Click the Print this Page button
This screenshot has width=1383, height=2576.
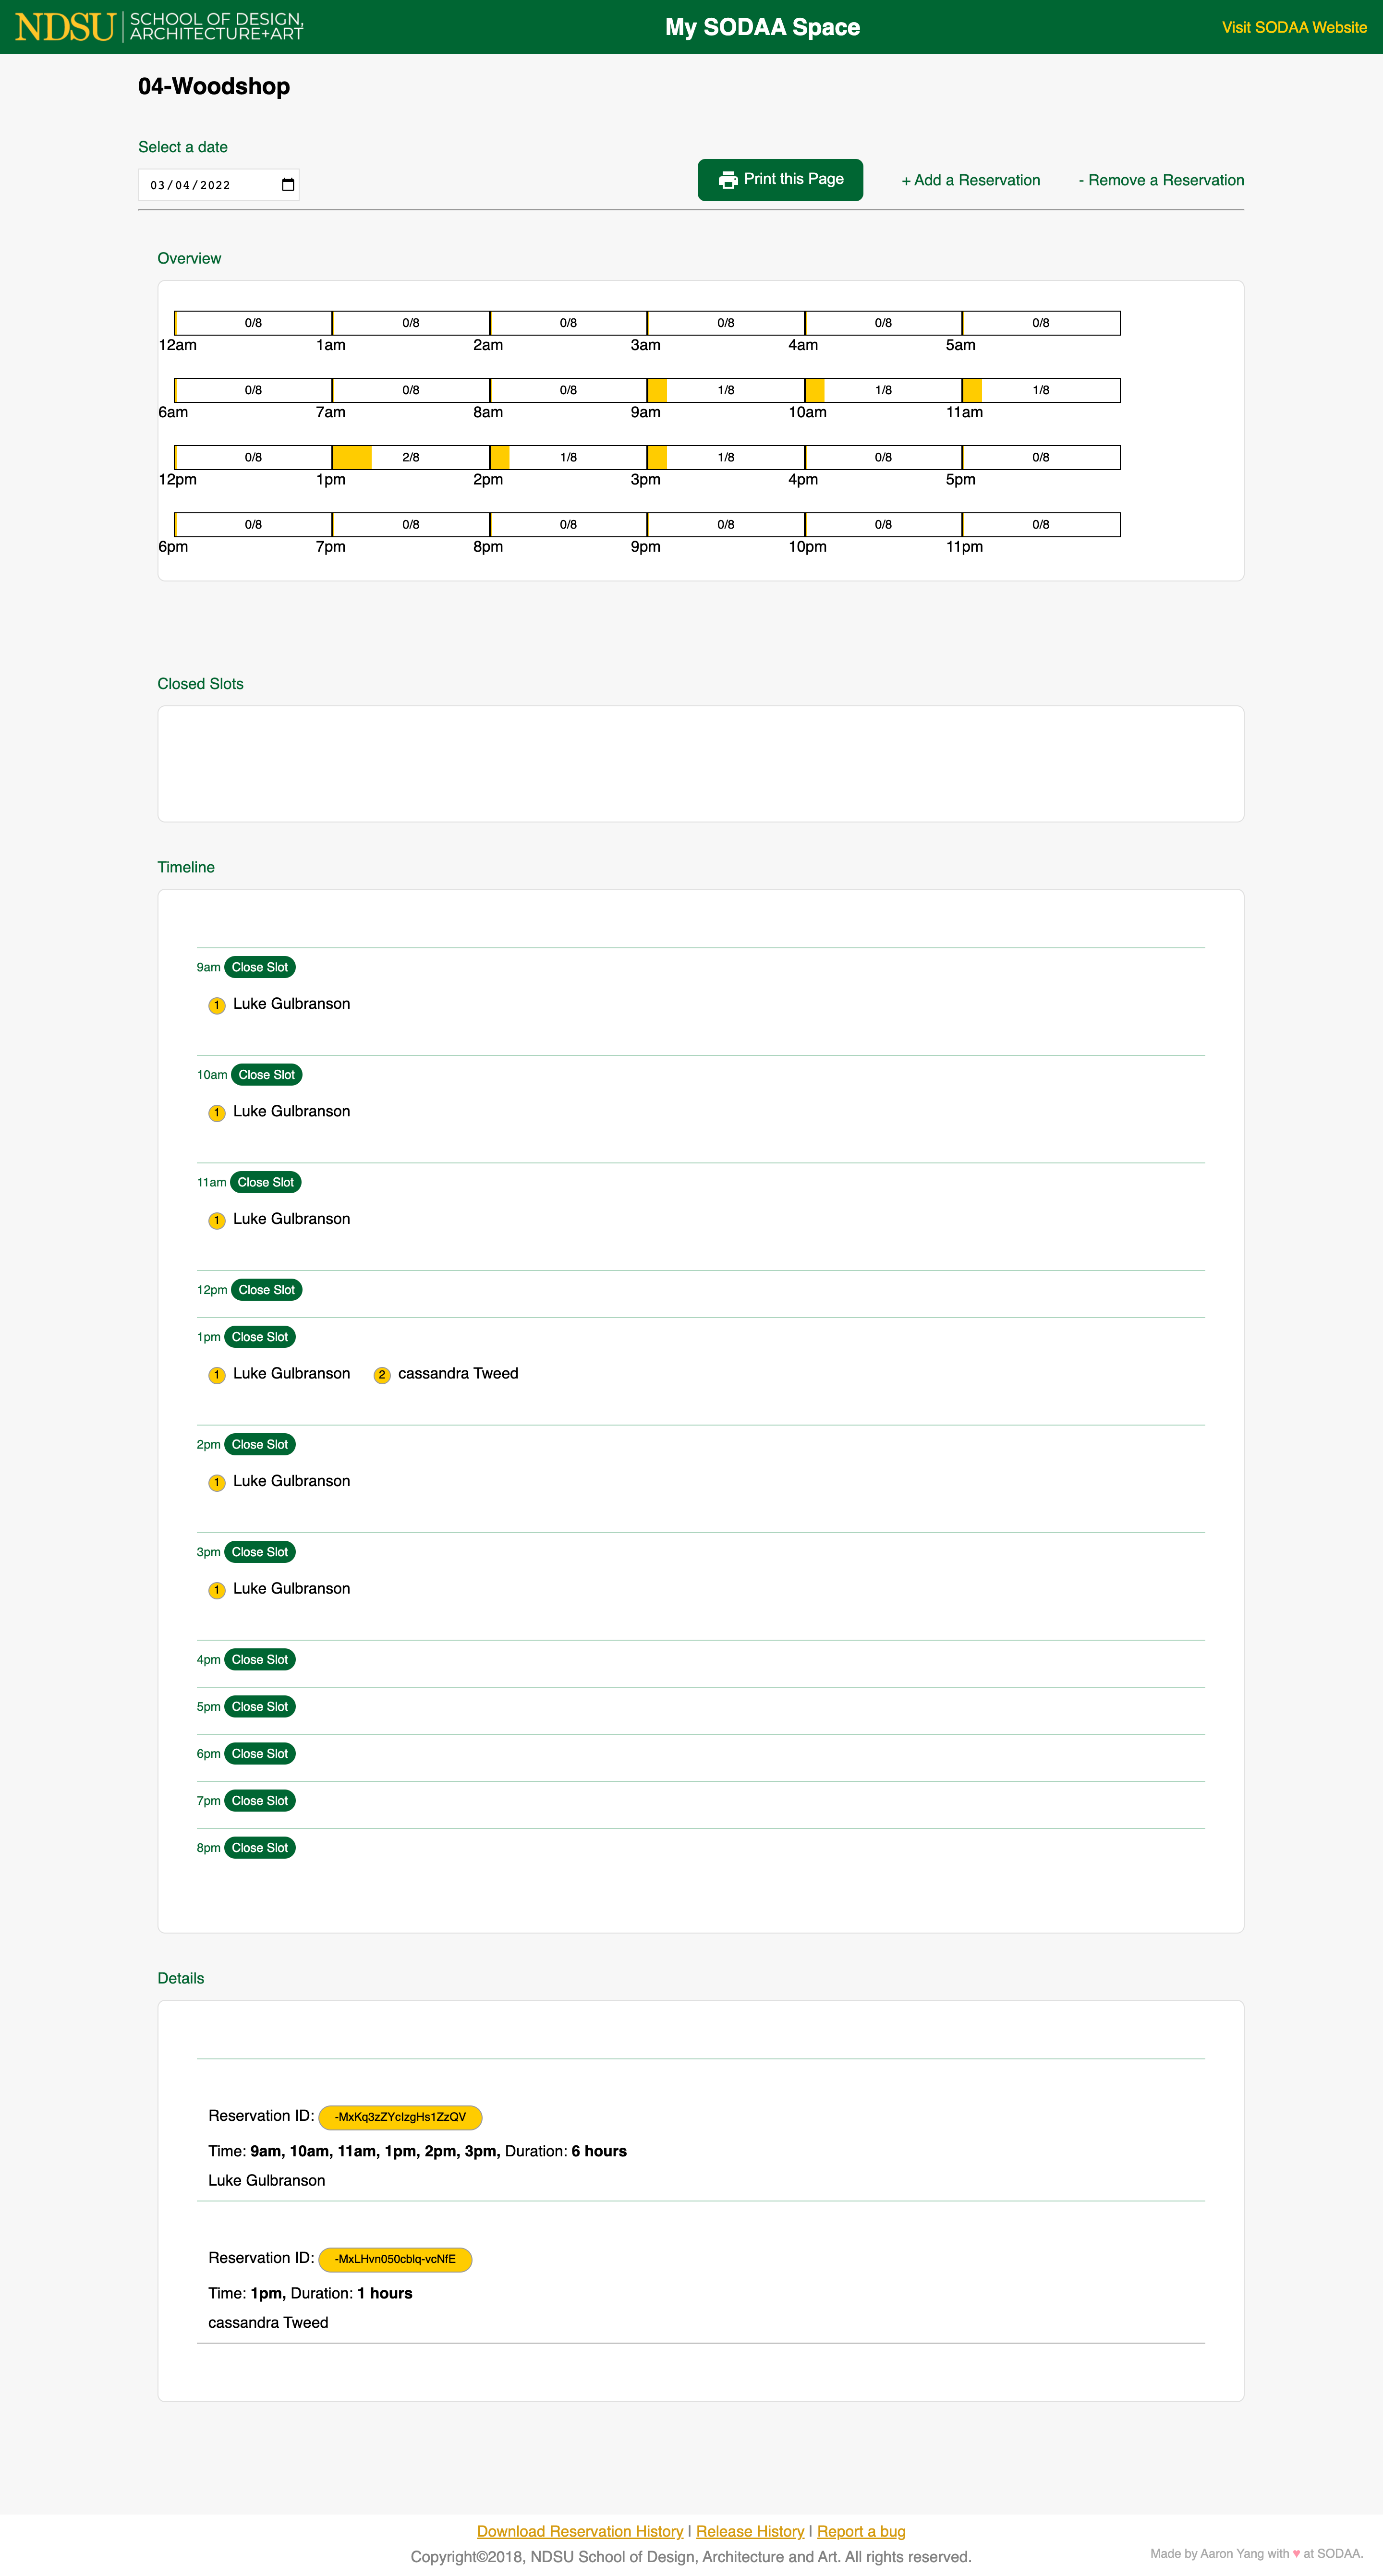780,180
